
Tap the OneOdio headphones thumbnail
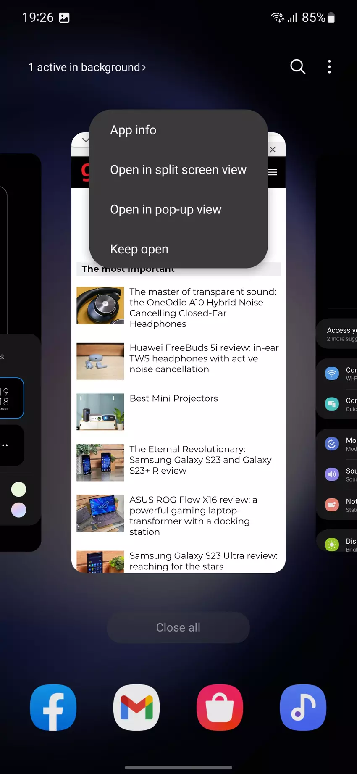(100, 305)
